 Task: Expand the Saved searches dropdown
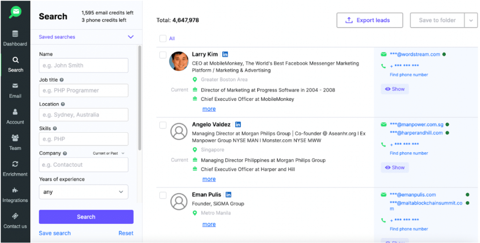coord(130,37)
